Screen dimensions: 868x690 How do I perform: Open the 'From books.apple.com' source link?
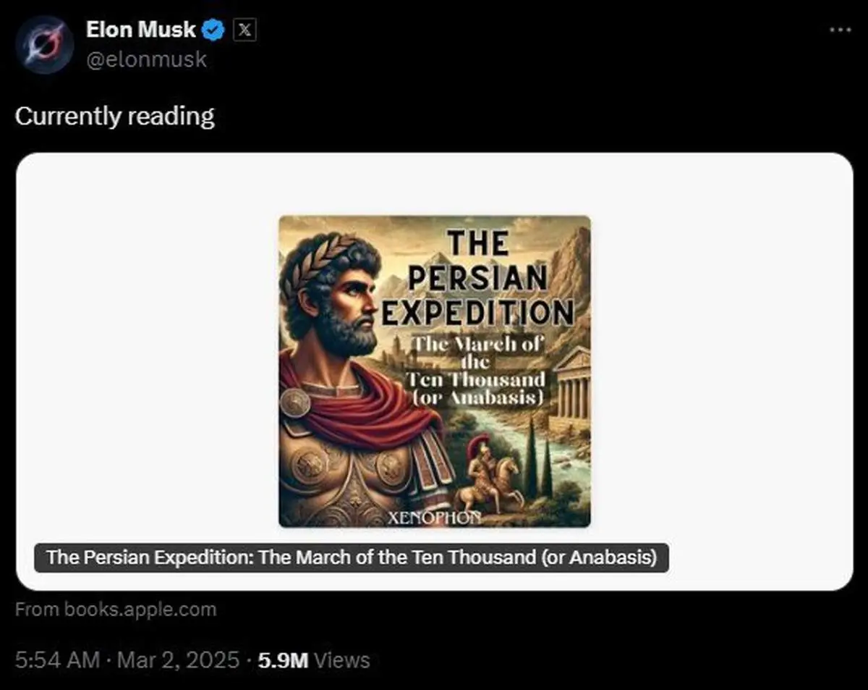pyautogui.click(x=116, y=610)
